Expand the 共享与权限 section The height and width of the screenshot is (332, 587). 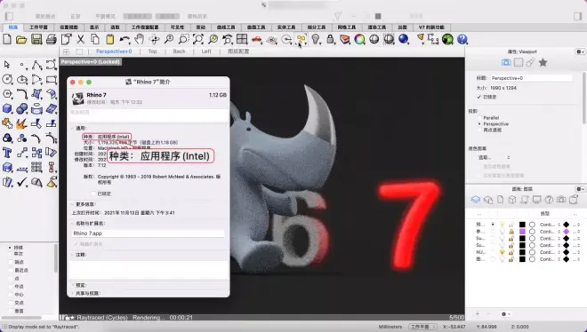(x=73, y=293)
